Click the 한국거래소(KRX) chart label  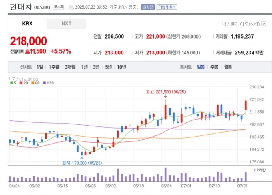tap(23, 79)
